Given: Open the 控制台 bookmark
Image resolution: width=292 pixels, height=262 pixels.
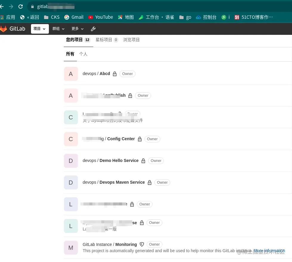Looking at the screenshot, I should (206, 17).
